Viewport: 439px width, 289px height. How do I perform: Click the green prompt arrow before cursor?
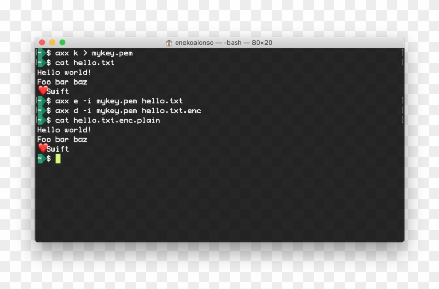[41, 158]
